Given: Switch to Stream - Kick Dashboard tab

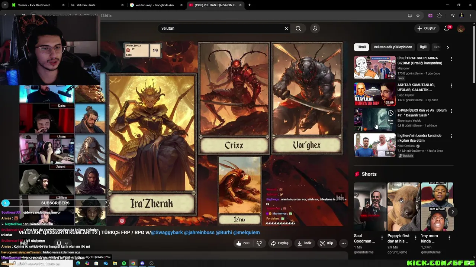Looking at the screenshot, I should (x=39, y=5).
